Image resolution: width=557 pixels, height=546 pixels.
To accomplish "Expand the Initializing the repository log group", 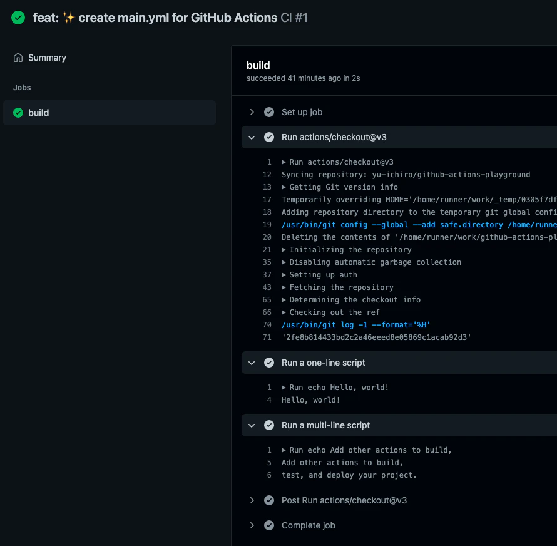I will (284, 250).
